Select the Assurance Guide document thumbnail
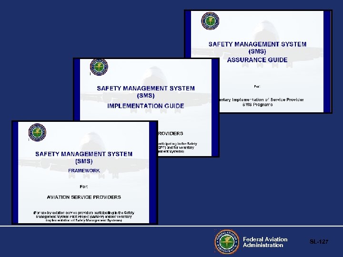Image resolution: width=343 pixels, height=257 pixels. pyautogui.click(x=258, y=61)
